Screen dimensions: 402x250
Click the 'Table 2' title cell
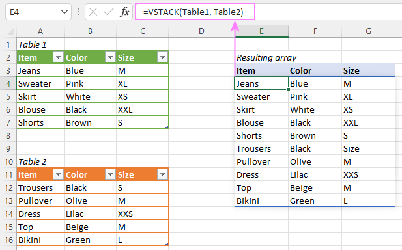40,161
